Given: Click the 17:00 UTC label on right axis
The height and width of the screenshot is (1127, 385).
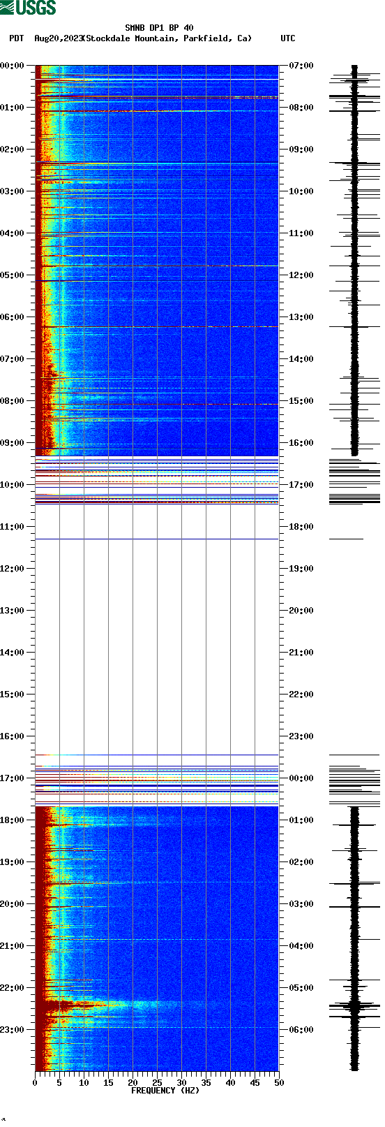Looking at the screenshot, I should [x=301, y=485].
